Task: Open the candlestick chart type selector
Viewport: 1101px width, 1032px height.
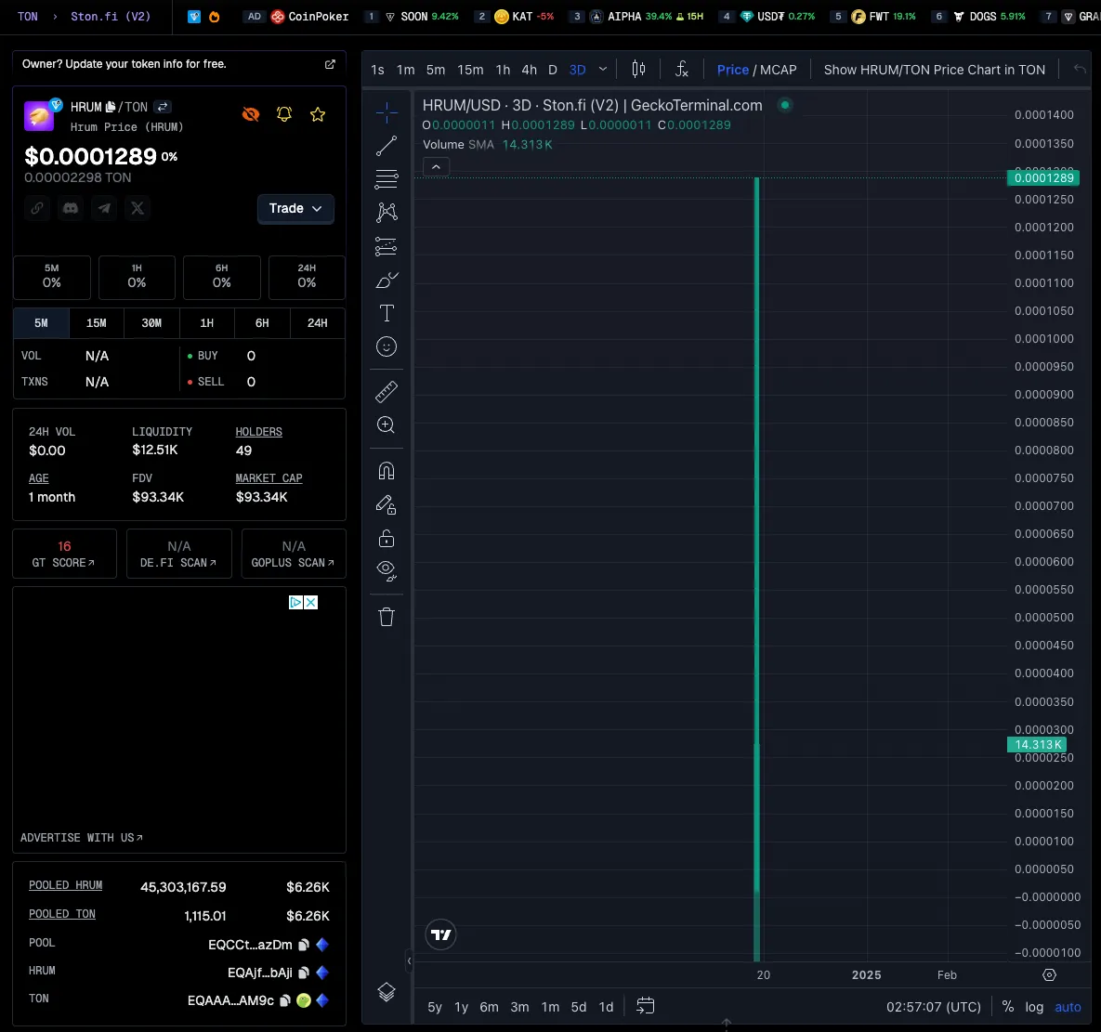Action: click(x=638, y=70)
